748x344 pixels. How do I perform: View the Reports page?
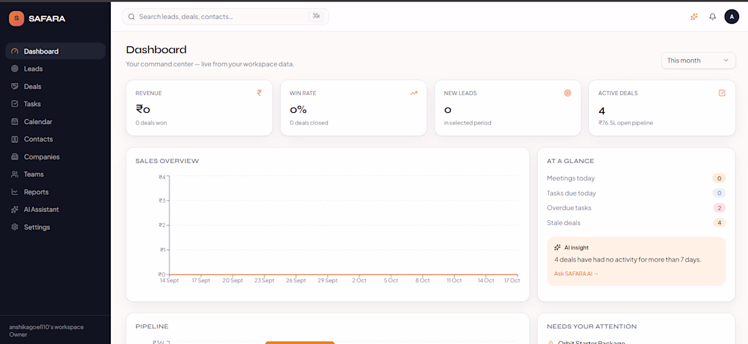coord(55,192)
